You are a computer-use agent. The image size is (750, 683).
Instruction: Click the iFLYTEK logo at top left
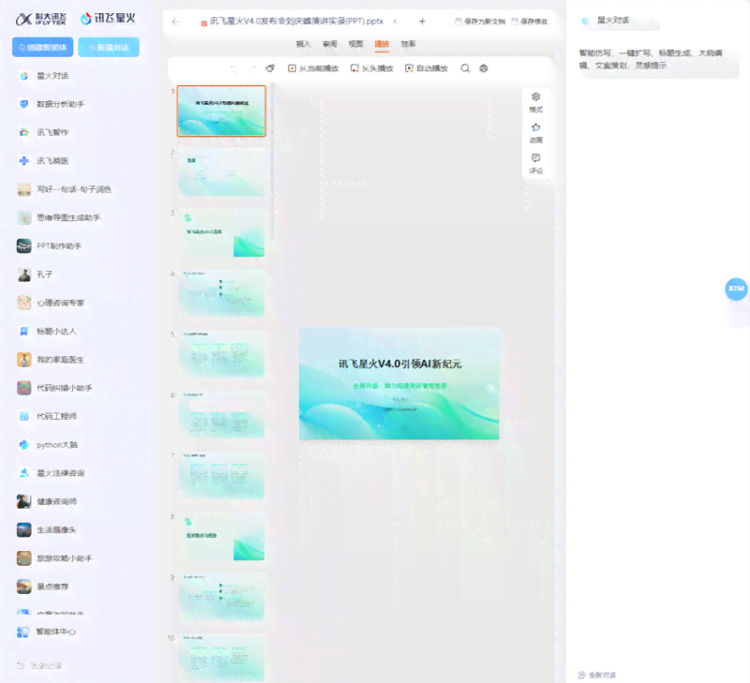(x=40, y=19)
